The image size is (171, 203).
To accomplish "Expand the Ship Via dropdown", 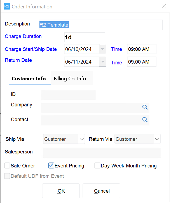I will [81, 139].
